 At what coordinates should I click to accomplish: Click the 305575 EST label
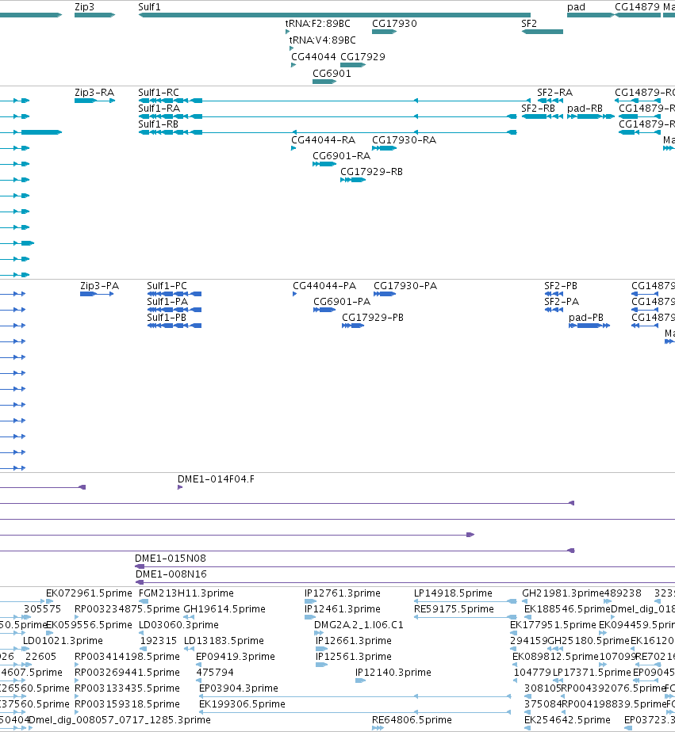(42, 609)
